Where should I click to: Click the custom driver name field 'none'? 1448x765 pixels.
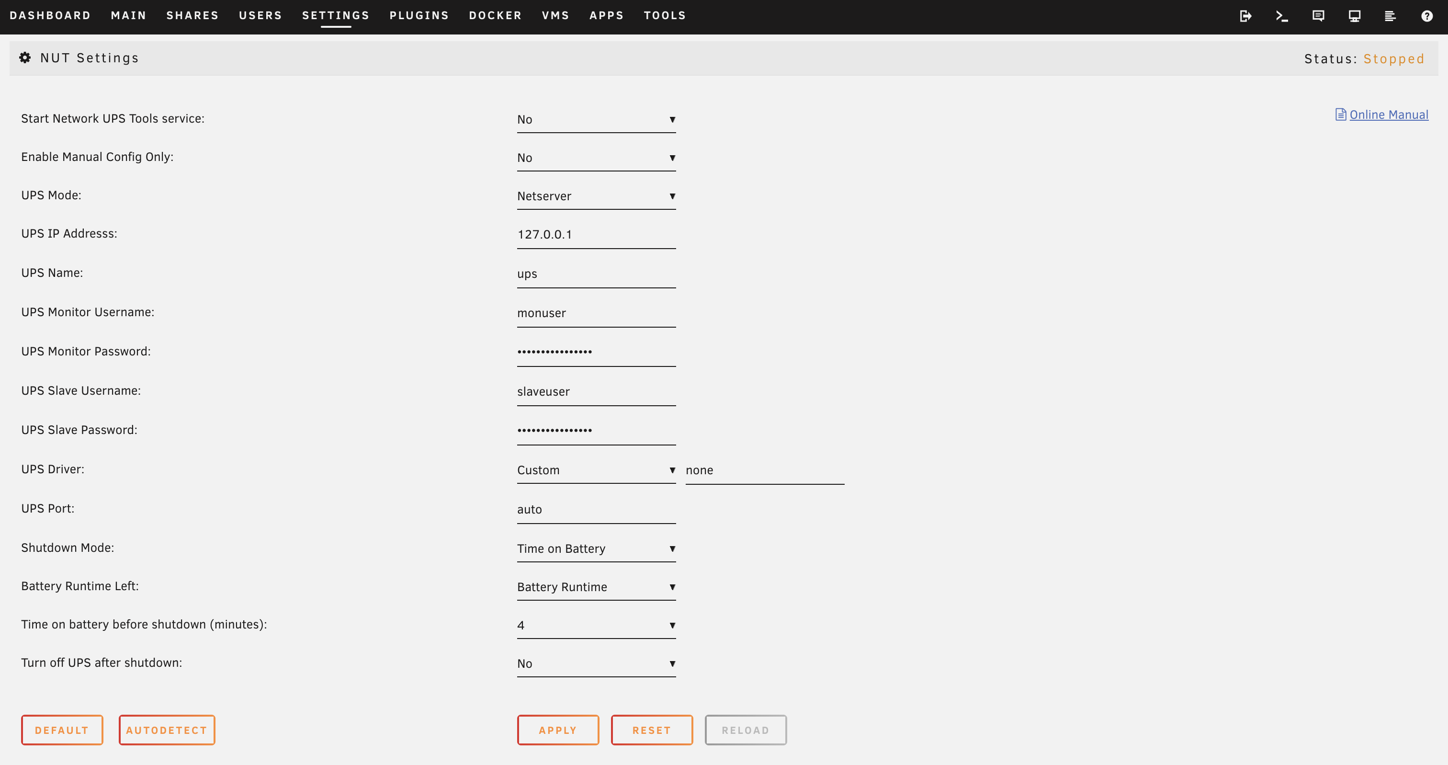(765, 470)
